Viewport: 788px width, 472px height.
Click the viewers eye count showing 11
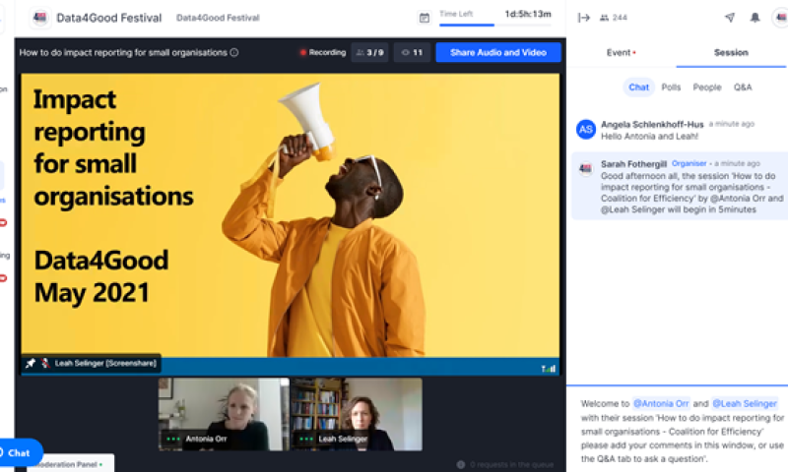point(412,53)
